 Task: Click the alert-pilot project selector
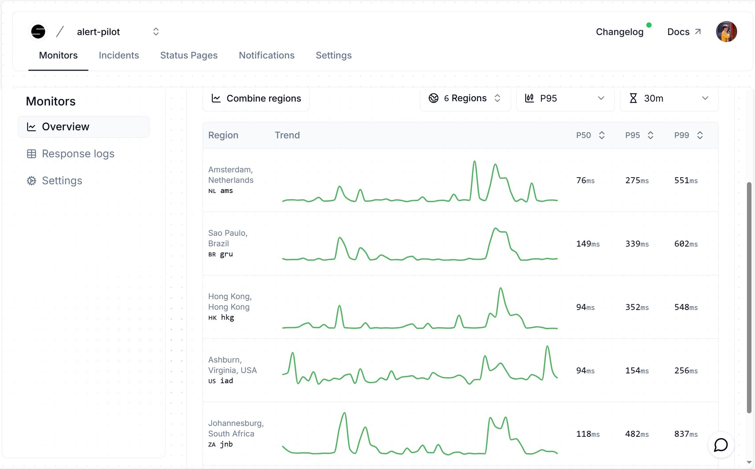coord(116,31)
